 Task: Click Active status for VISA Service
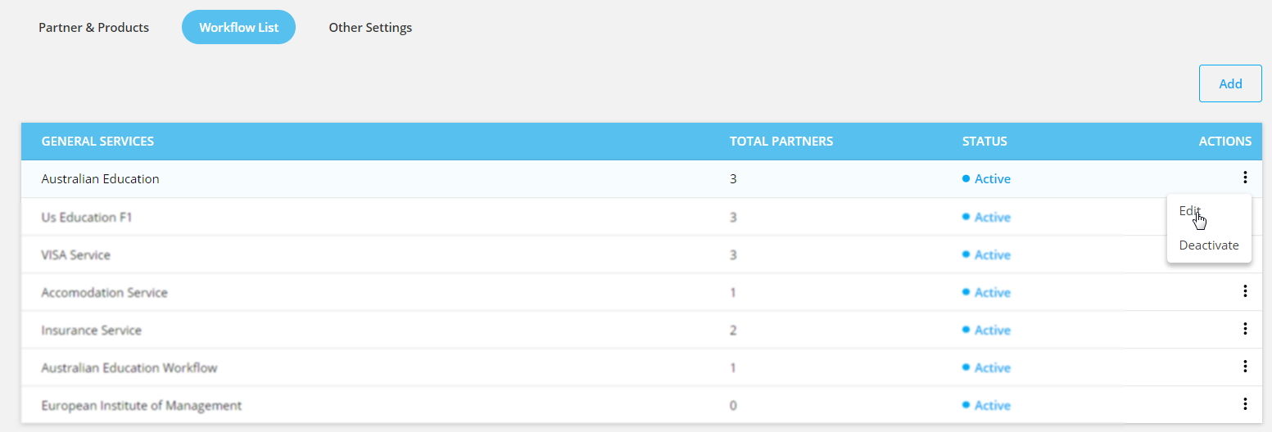(x=987, y=254)
